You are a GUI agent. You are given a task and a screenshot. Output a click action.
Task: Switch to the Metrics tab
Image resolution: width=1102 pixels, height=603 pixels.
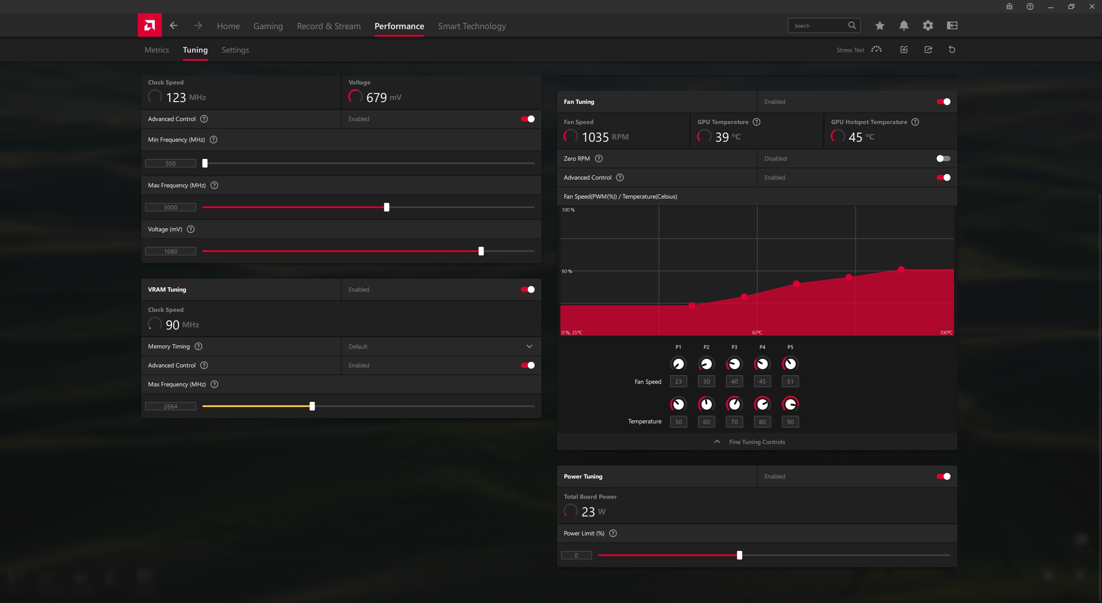pyautogui.click(x=157, y=50)
